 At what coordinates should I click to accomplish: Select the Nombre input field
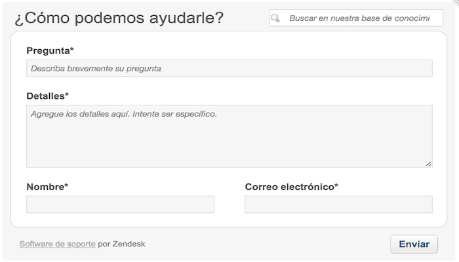(x=120, y=204)
